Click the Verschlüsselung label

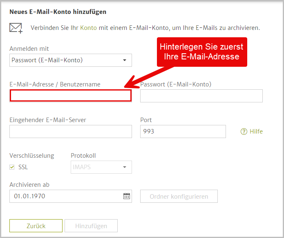click(32, 156)
